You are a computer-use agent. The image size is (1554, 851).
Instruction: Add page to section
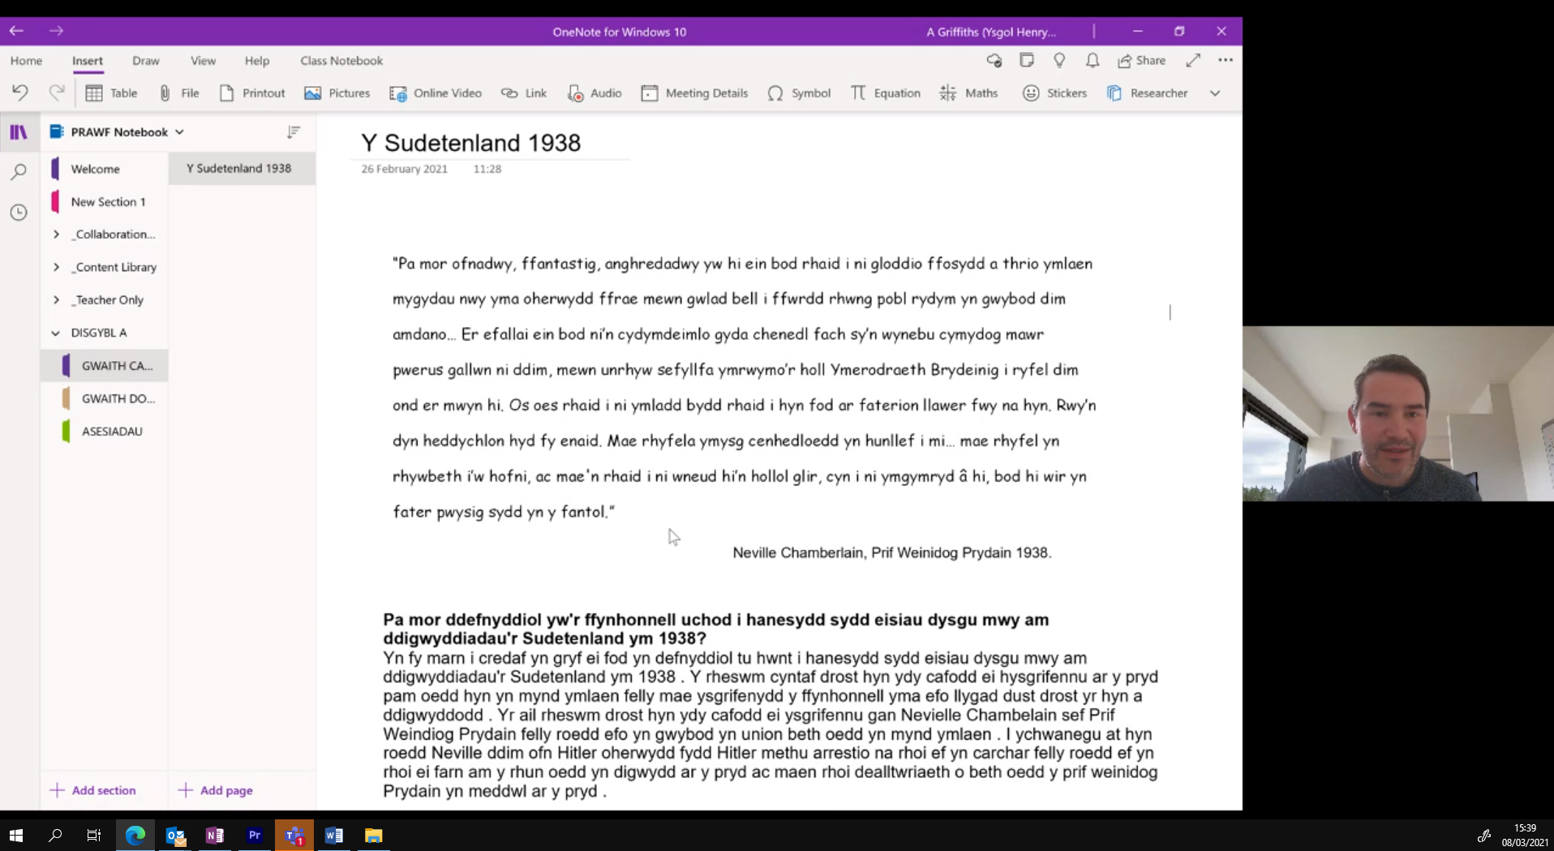[x=216, y=790]
